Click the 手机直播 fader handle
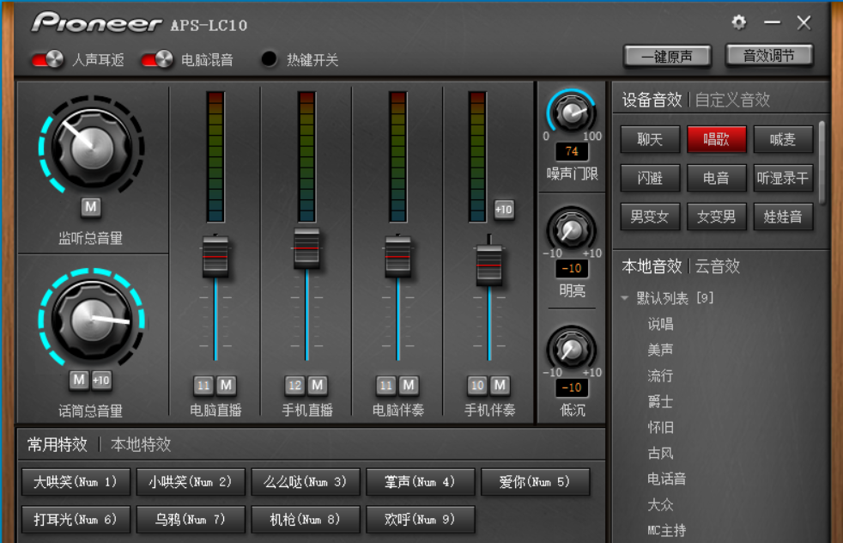The height and width of the screenshot is (543, 843). (x=306, y=248)
